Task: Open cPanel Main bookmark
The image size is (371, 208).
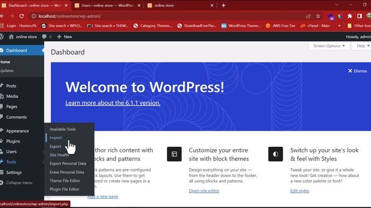Action: [x=315, y=25]
